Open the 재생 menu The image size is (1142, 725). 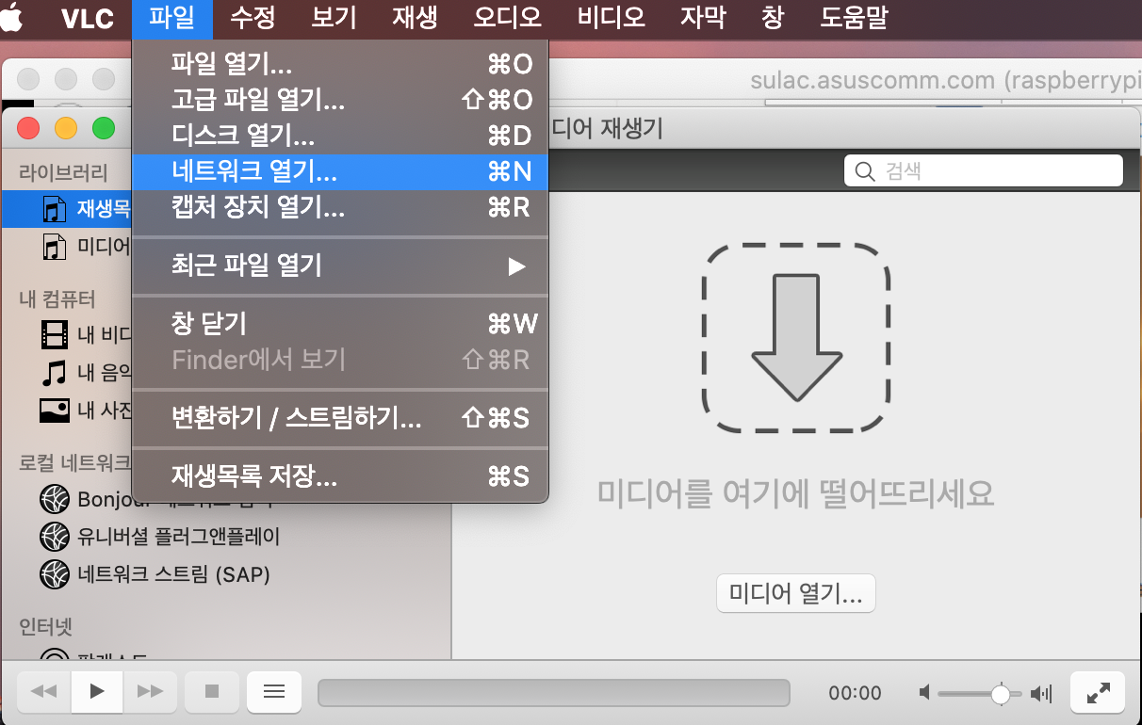click(x=415, y=18)
